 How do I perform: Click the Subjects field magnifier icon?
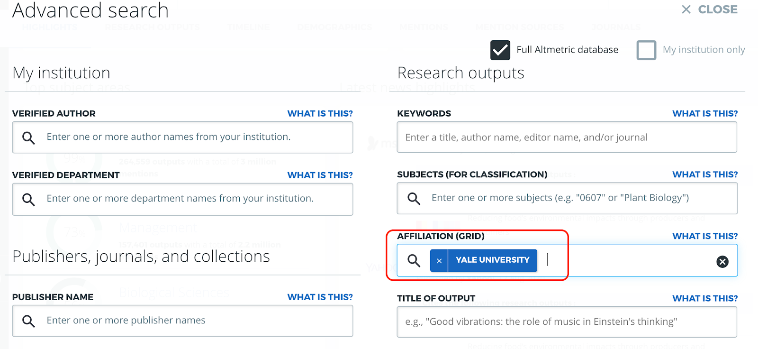(414, 198)
